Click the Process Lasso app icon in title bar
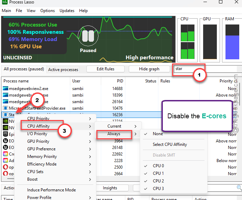 tap(5, 2)
